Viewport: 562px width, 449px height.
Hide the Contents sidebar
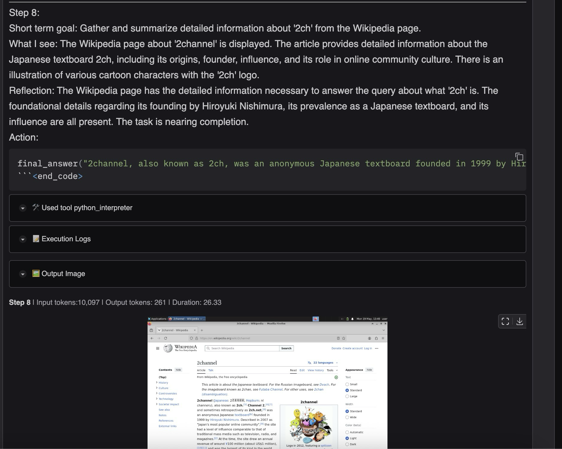pyautogui.click(x=178, y=370)
